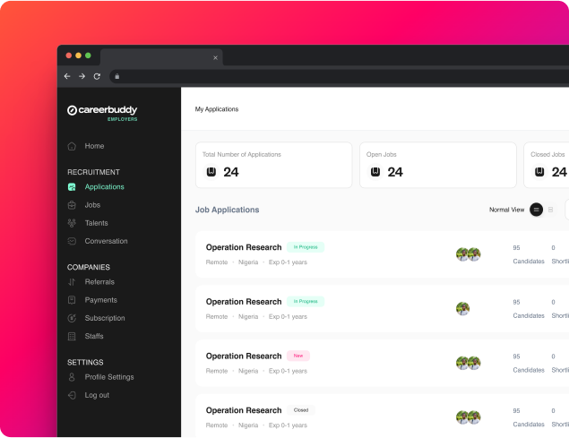The height and width of the screenshot is (438, 569).
Task: Click 95 Candidates on the New job row
Action: pyautogui.click(x=529, y=364)
